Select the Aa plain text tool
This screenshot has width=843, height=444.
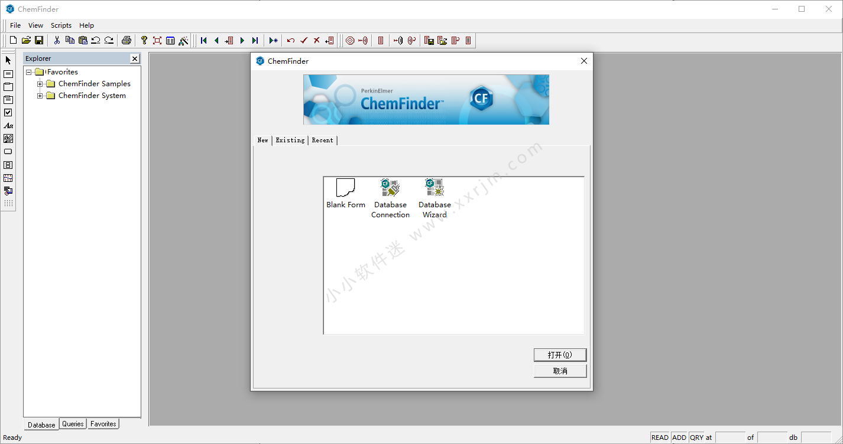tap(8, 126)
